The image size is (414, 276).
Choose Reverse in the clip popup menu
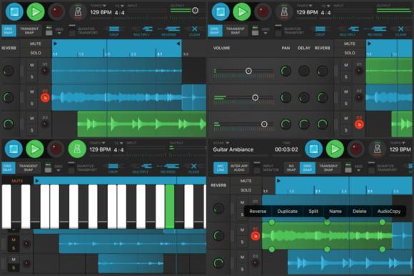(x=258, y=211)
